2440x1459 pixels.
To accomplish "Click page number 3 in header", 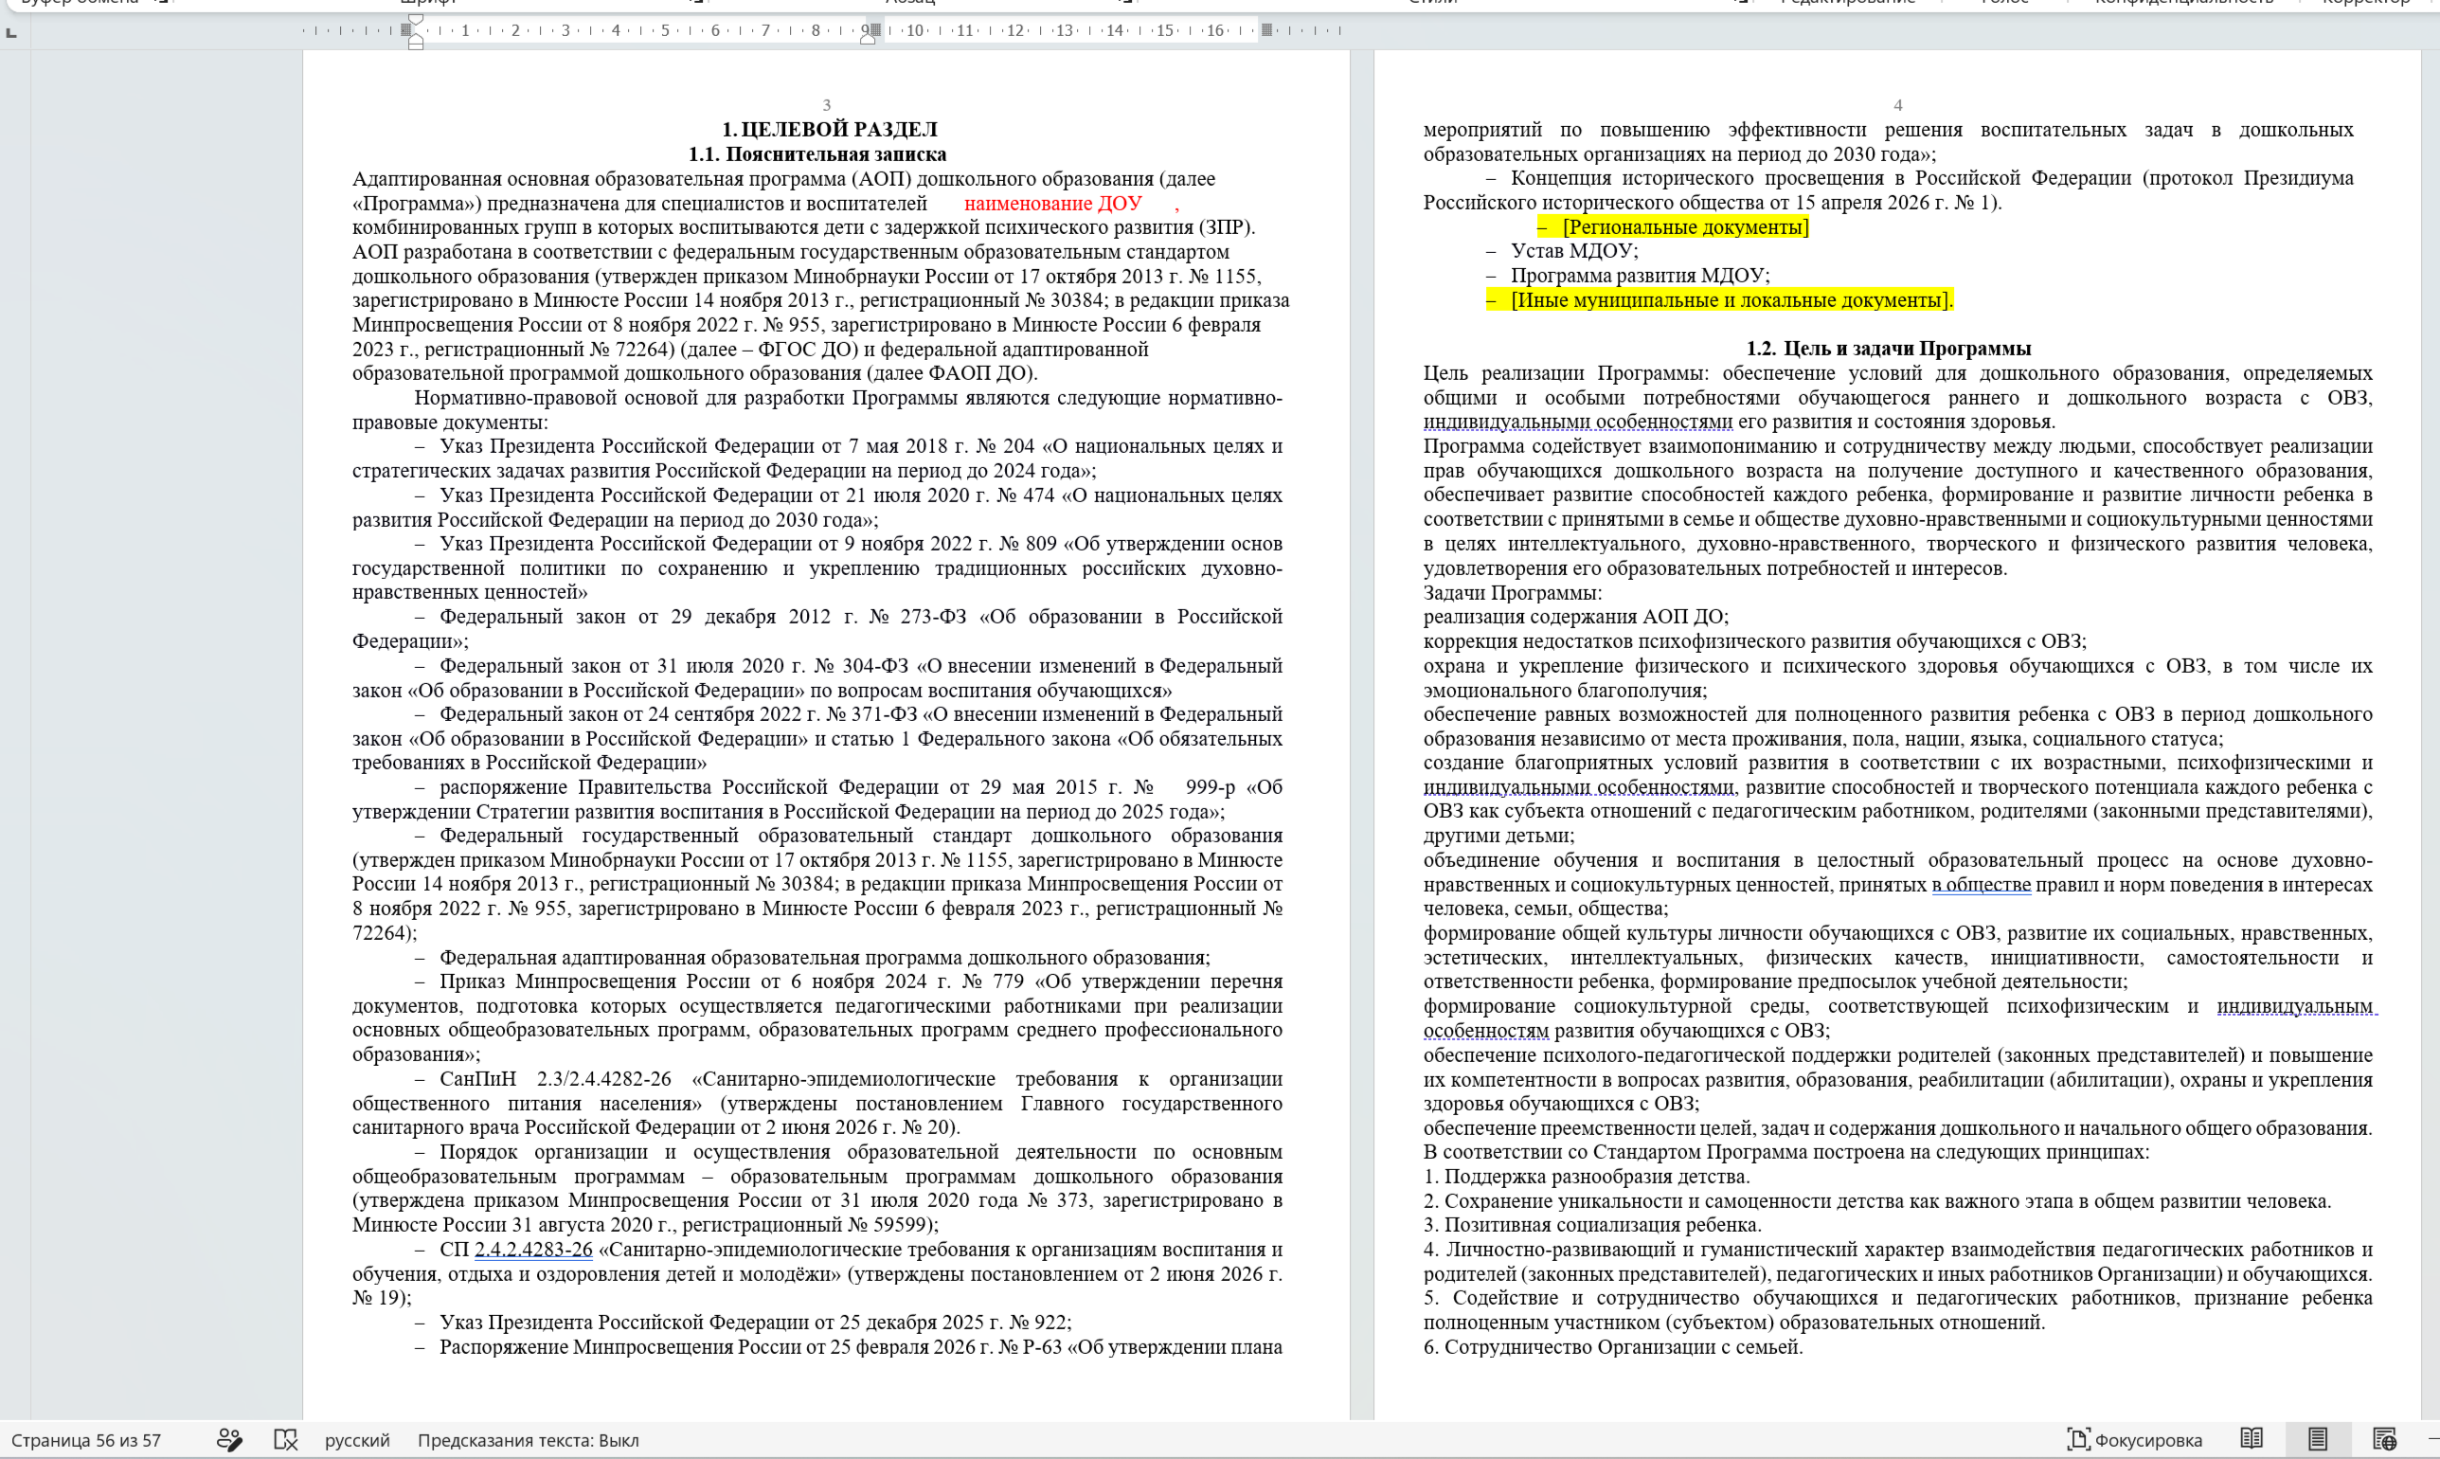I will tap(826, 105).
